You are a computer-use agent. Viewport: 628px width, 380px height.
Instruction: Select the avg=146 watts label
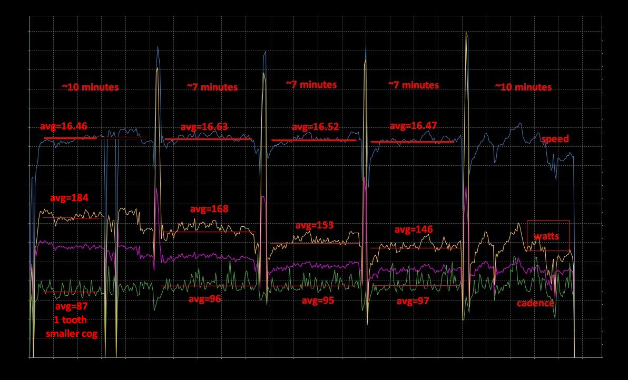click(x=414, y=230)
